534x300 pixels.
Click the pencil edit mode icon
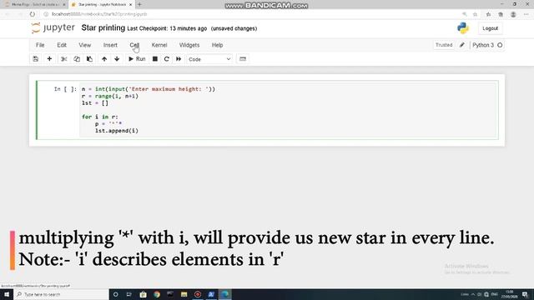(x=461, y=45)
